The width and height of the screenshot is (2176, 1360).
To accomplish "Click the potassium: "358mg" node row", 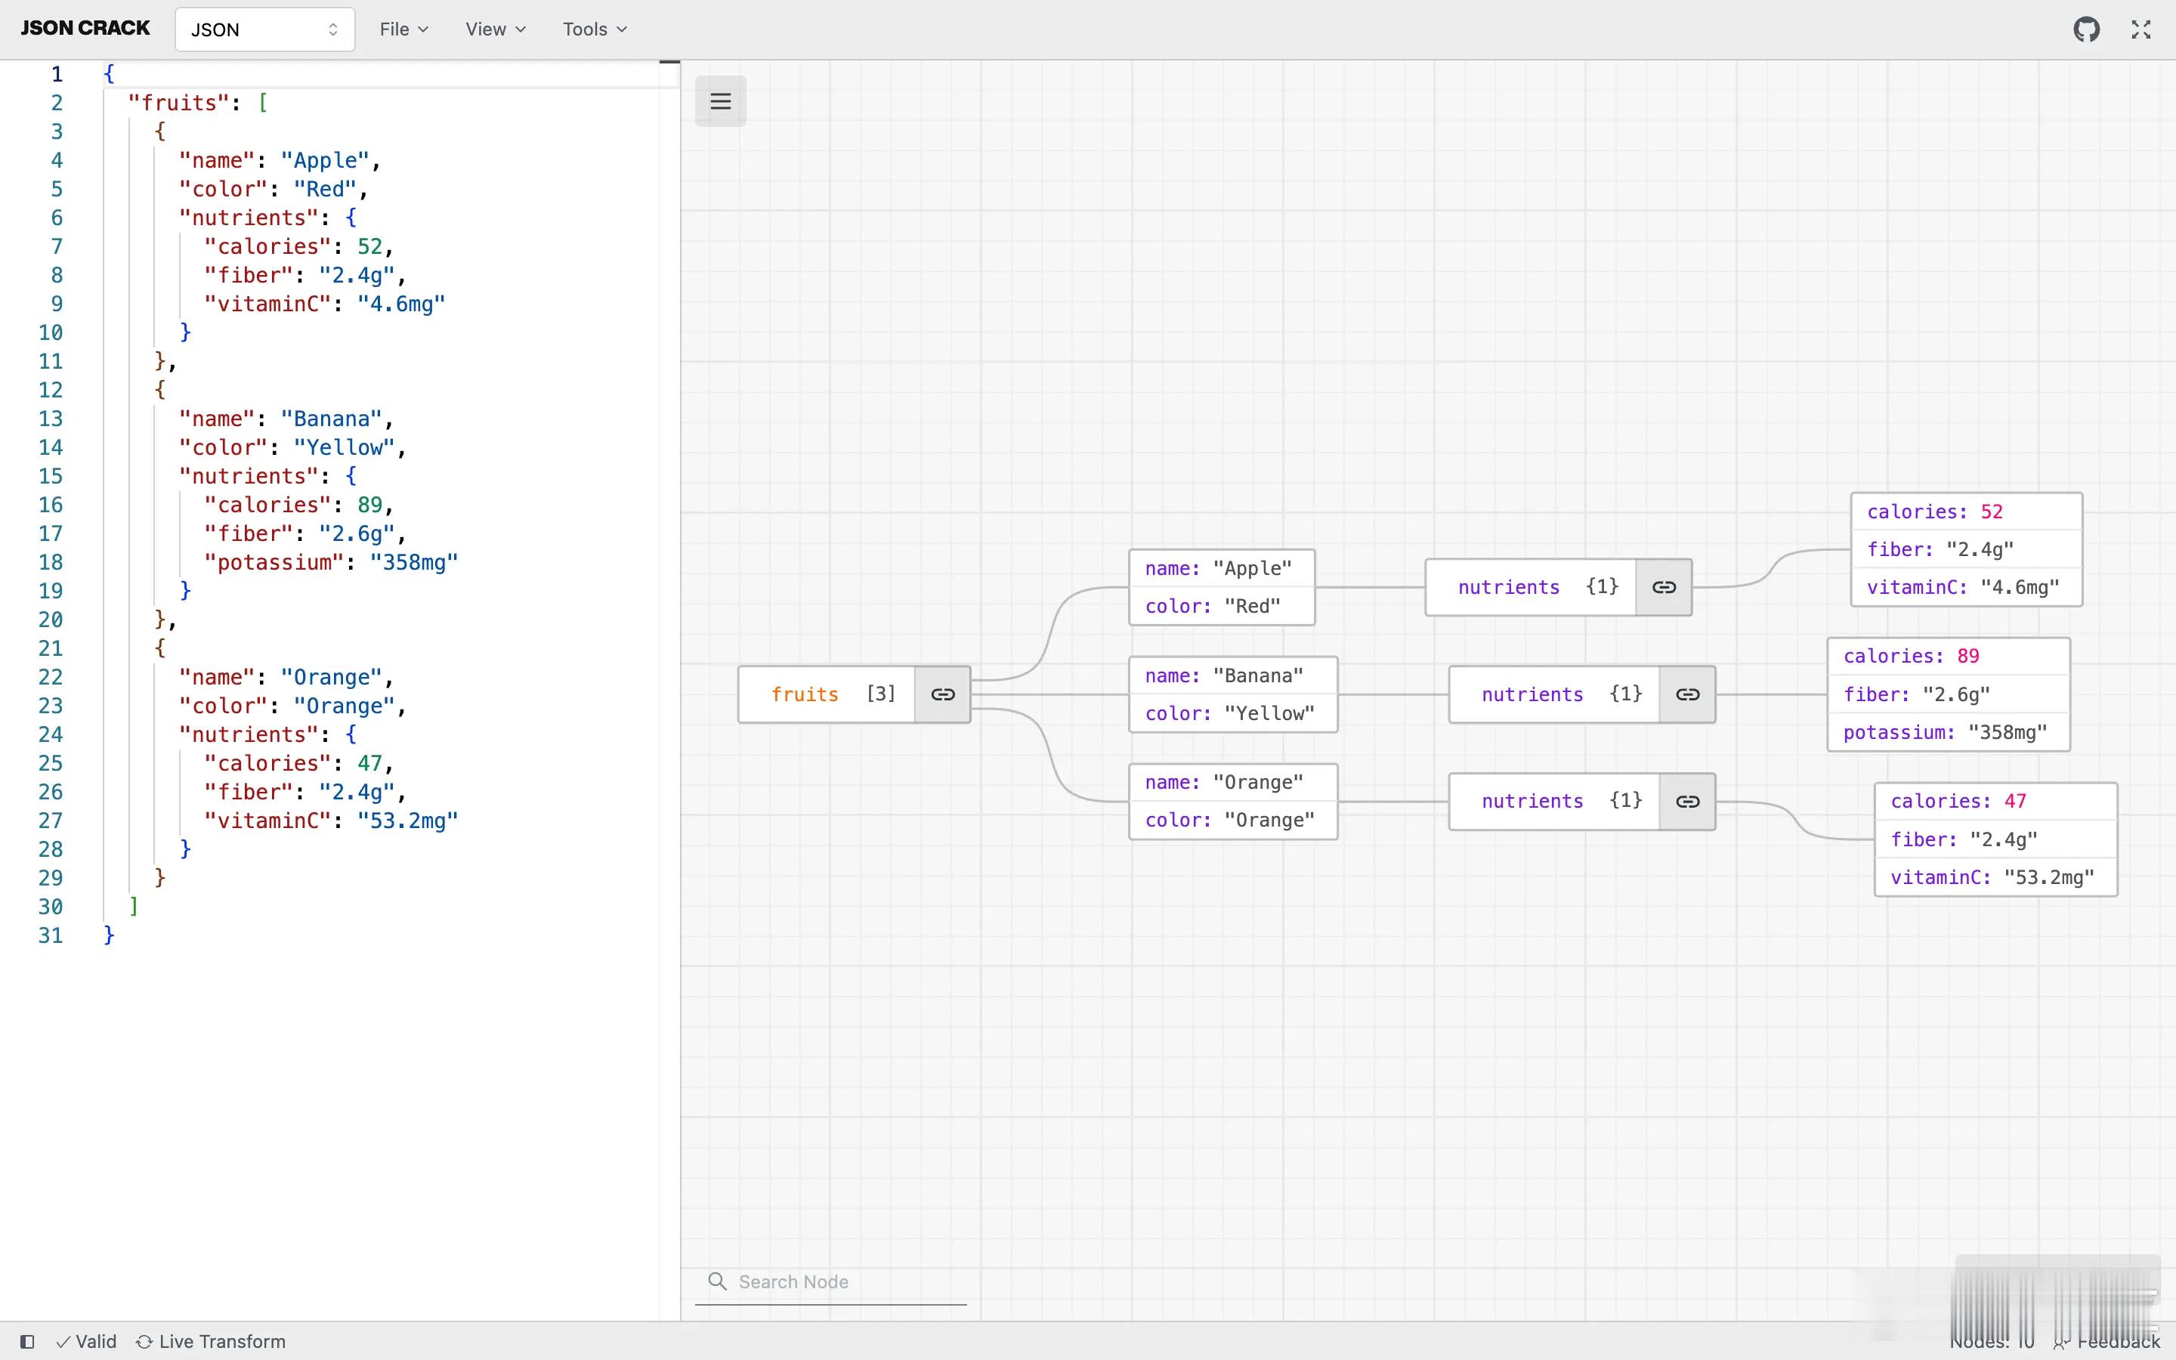I will coord(1949,732).
